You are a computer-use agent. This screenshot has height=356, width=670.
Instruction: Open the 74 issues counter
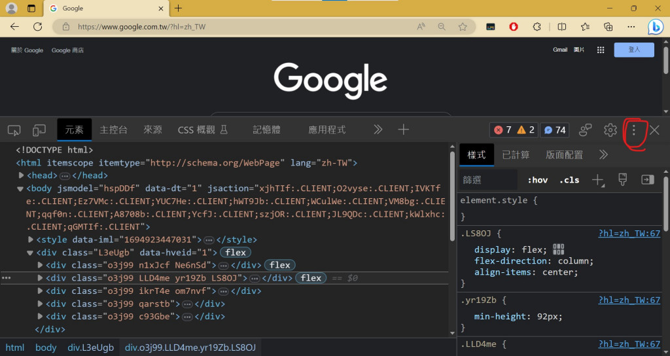(x=555, y=130)
